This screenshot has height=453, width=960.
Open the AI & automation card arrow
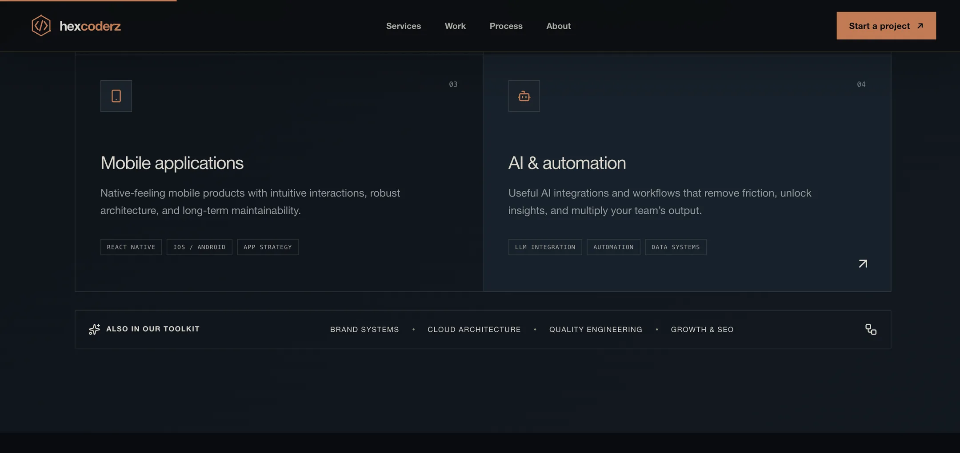point(863,264)
